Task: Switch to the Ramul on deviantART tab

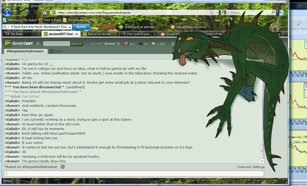Action: coord(100,34)
